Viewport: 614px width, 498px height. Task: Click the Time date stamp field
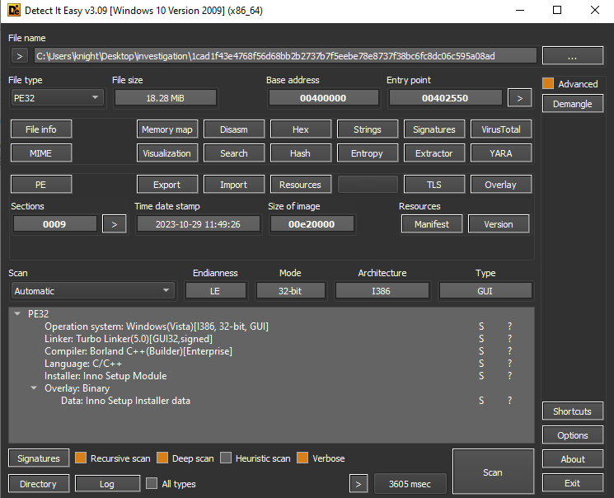coord(198,224)
